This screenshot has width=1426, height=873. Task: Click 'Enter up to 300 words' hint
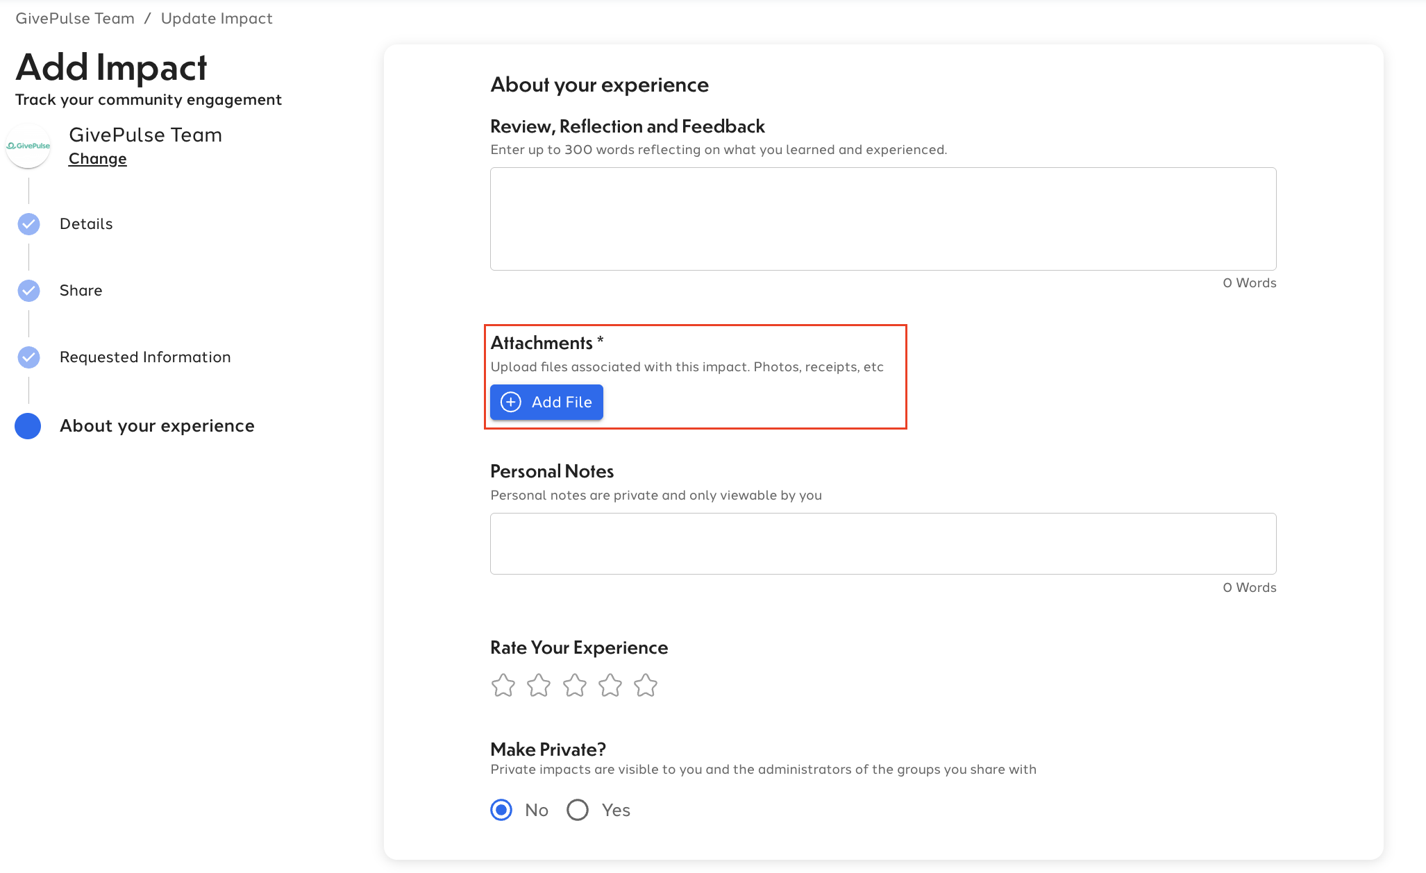719,150
